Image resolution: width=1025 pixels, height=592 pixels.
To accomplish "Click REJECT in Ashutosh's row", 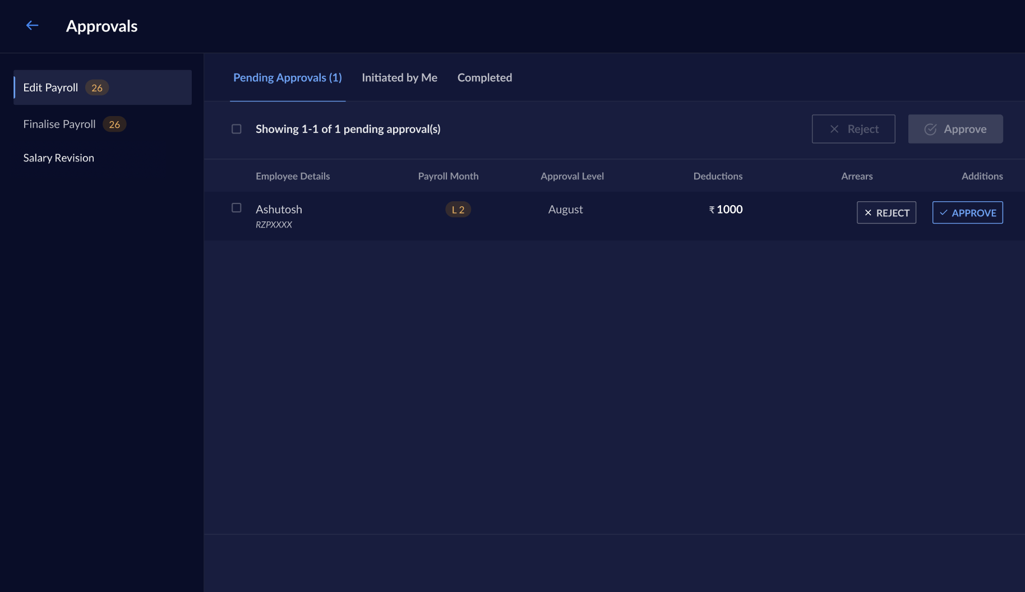I will (887, 212).
